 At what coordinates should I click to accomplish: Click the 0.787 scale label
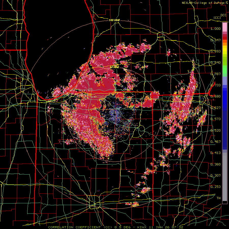point(216,74)
